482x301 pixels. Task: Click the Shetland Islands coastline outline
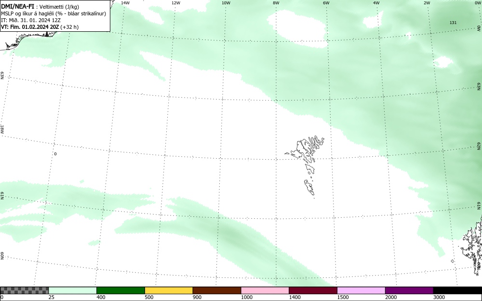click(x=471, y=245)
